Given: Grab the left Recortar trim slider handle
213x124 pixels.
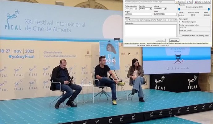Looking at the screenshot, I should point(179,9).
